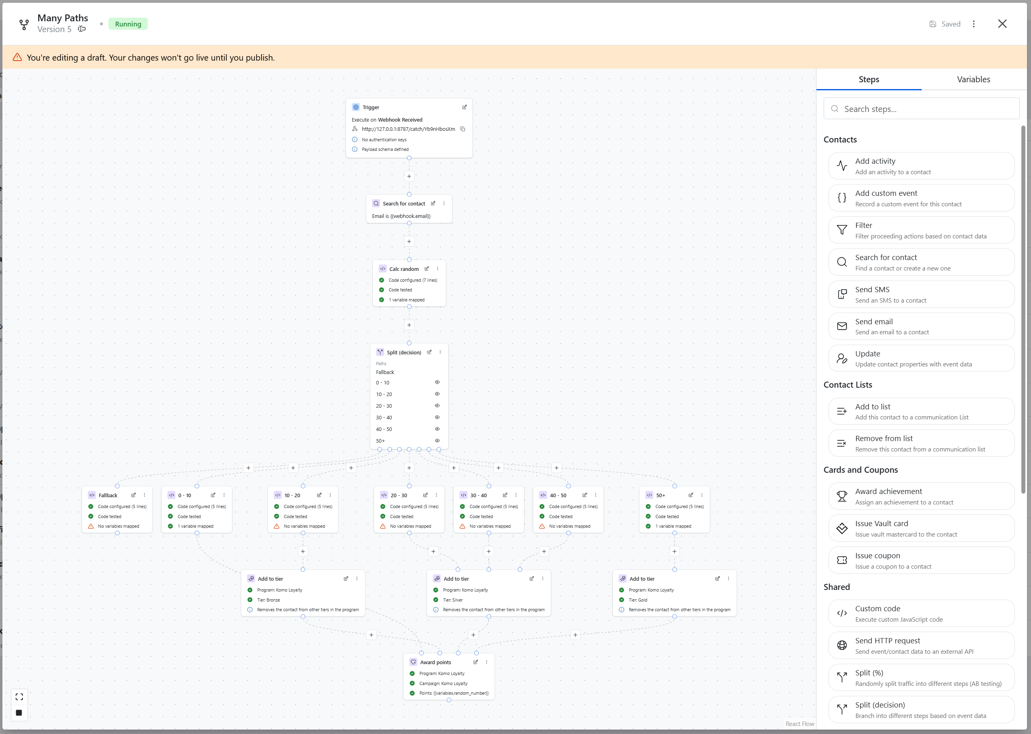Toggle visibility of the 30 - 40 path

[x=438, y=417]
